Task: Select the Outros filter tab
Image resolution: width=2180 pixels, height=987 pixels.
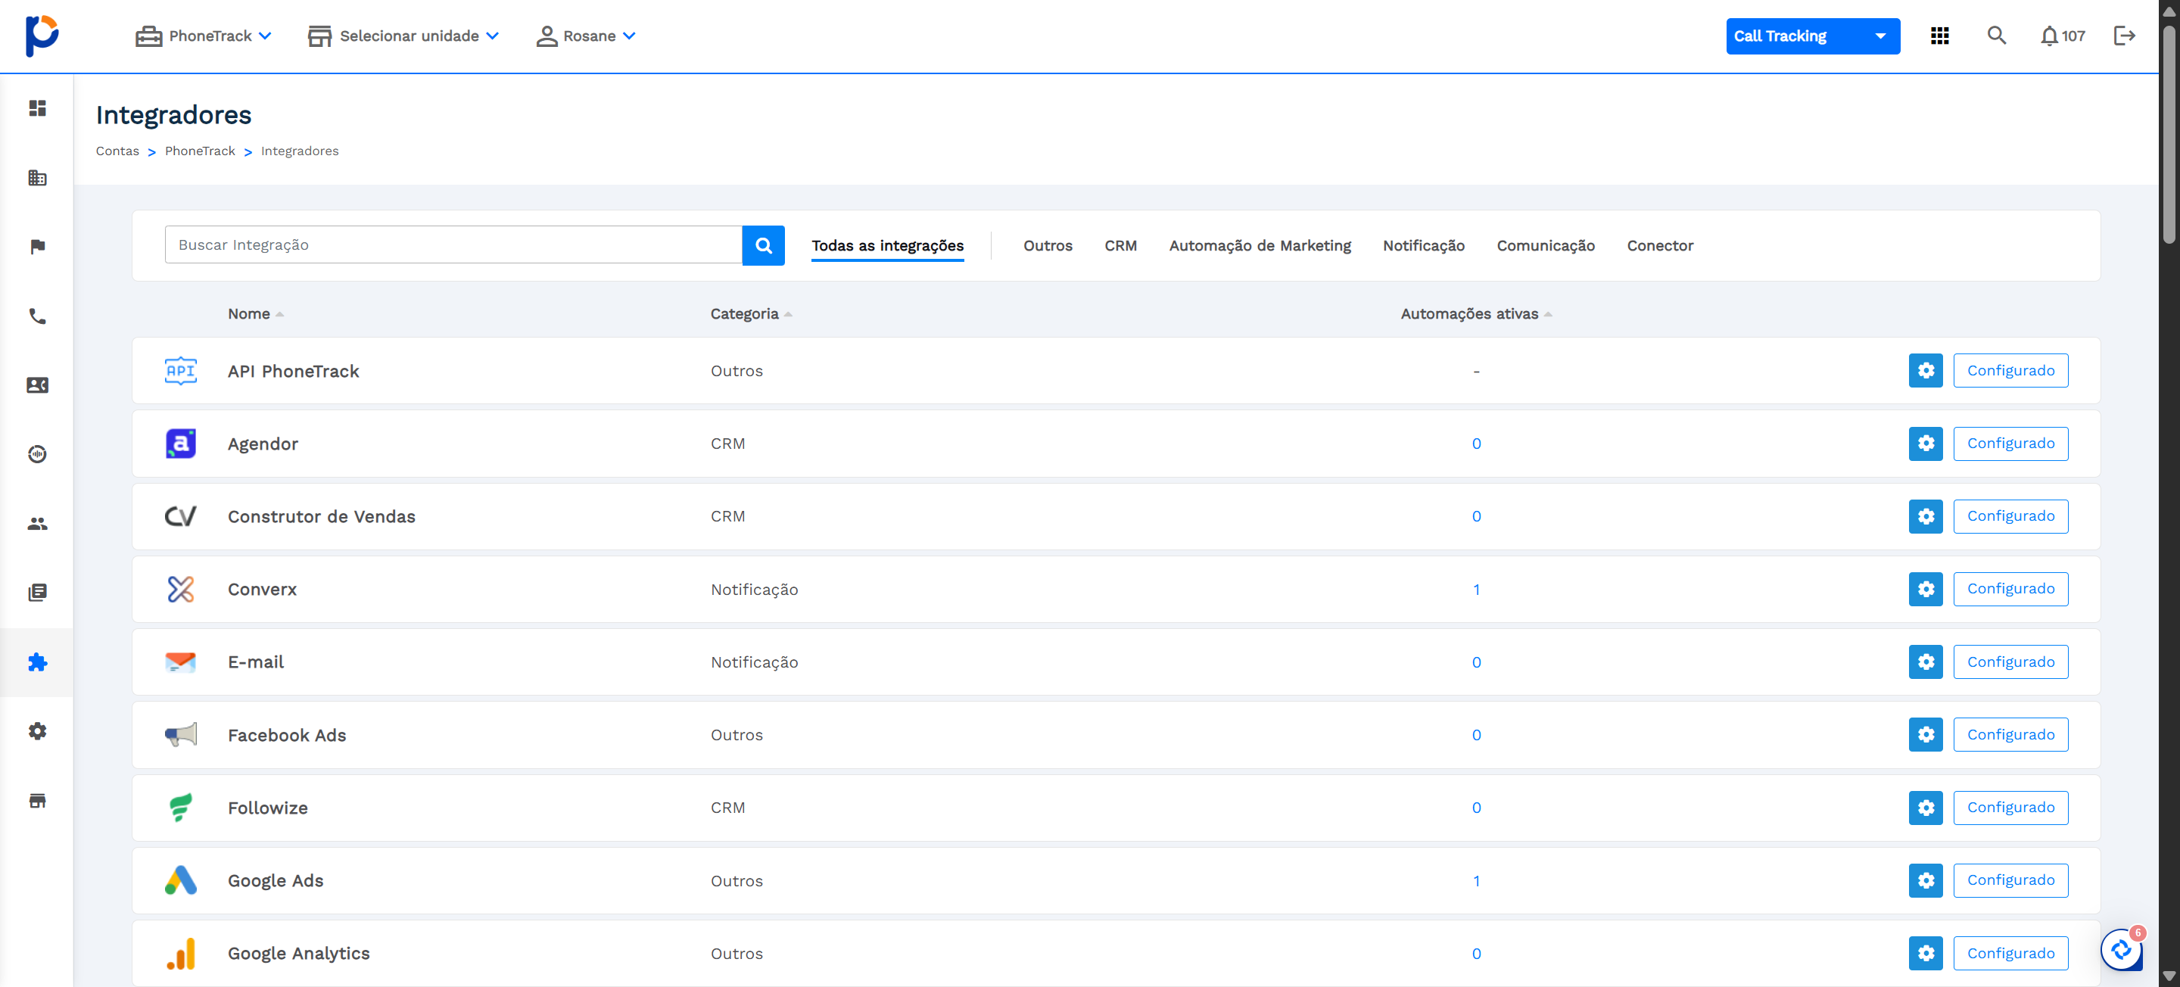Action: click(x=1047, y=245)
